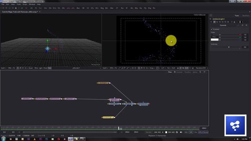Switch to the Spline tab
This screenshot has height=141, width=251.
195,72
